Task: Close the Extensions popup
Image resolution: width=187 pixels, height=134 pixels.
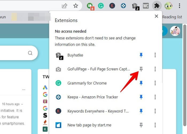Action: (x=156, y=16)
